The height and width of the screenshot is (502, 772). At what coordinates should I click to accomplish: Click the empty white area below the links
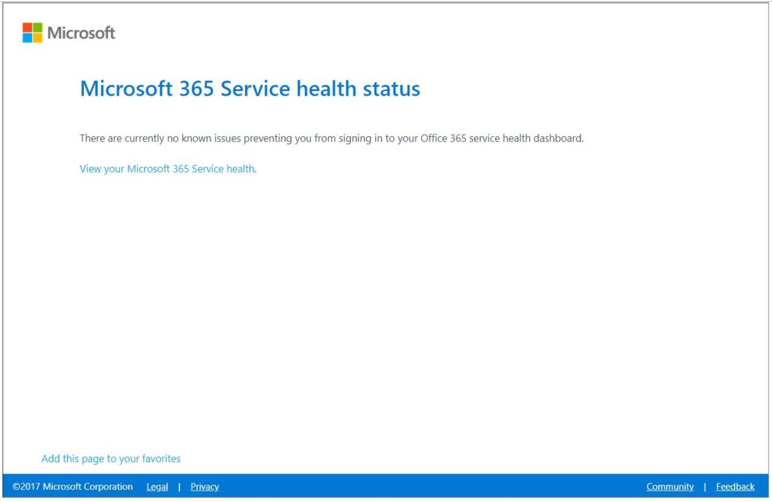pyautogui.click(x=386, y=299)
